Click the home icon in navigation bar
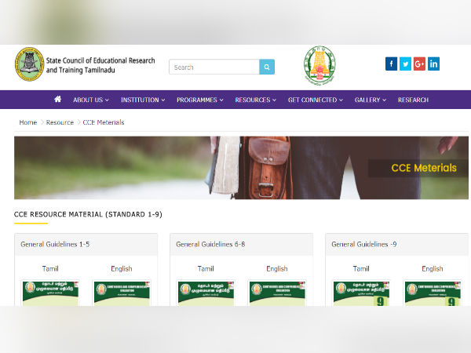This screenshot has width=471, height=353. [x=57, y=100]
